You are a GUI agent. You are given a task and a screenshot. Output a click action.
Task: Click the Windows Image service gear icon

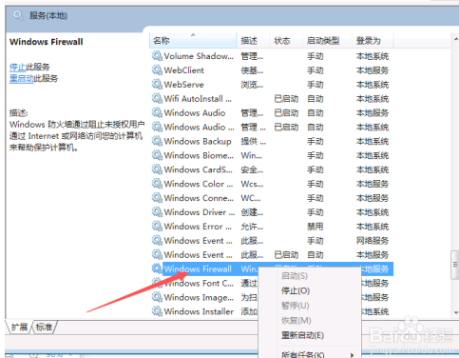157,297
